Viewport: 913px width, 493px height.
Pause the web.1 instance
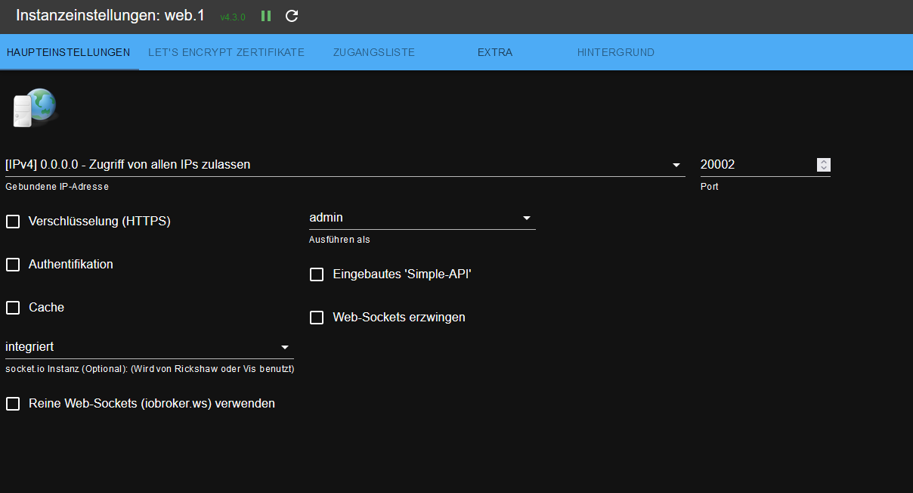266,16
